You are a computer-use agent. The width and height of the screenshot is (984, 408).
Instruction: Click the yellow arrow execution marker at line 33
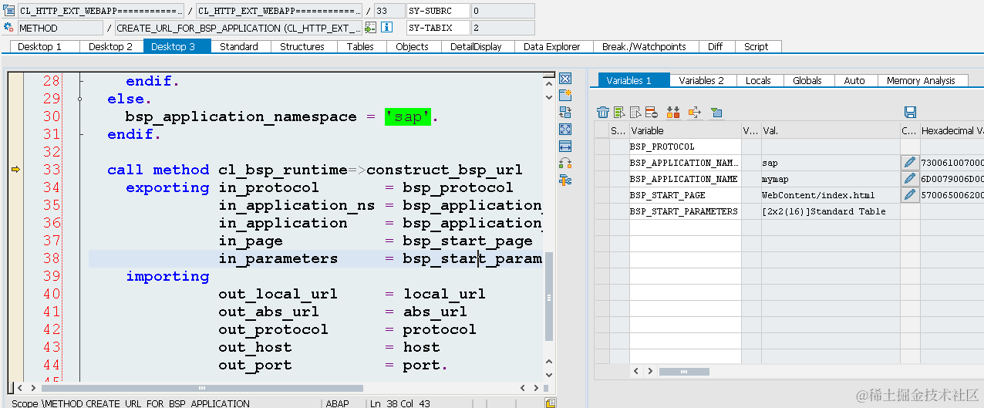coord(15,169)
